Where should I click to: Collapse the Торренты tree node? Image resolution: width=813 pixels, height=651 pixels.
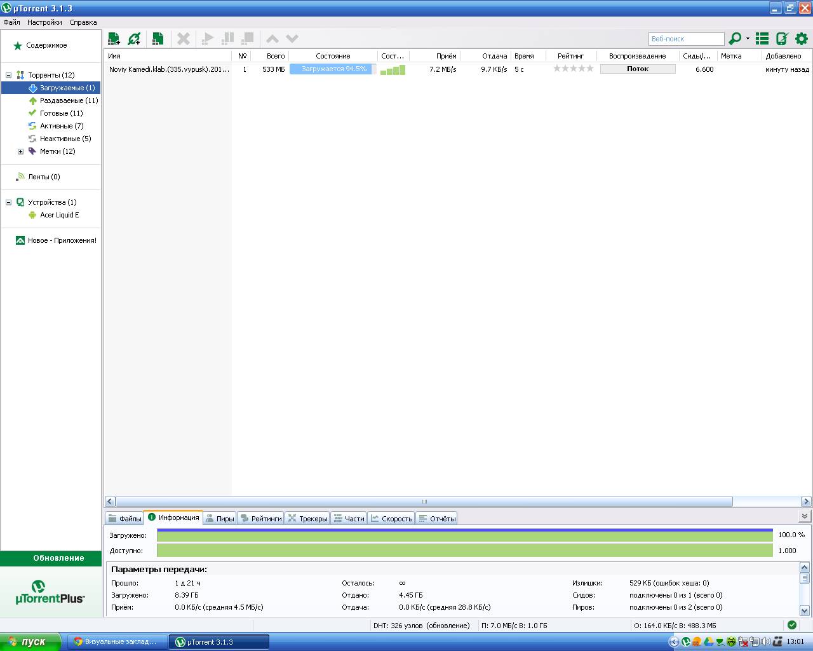click(x=8, y=75)
